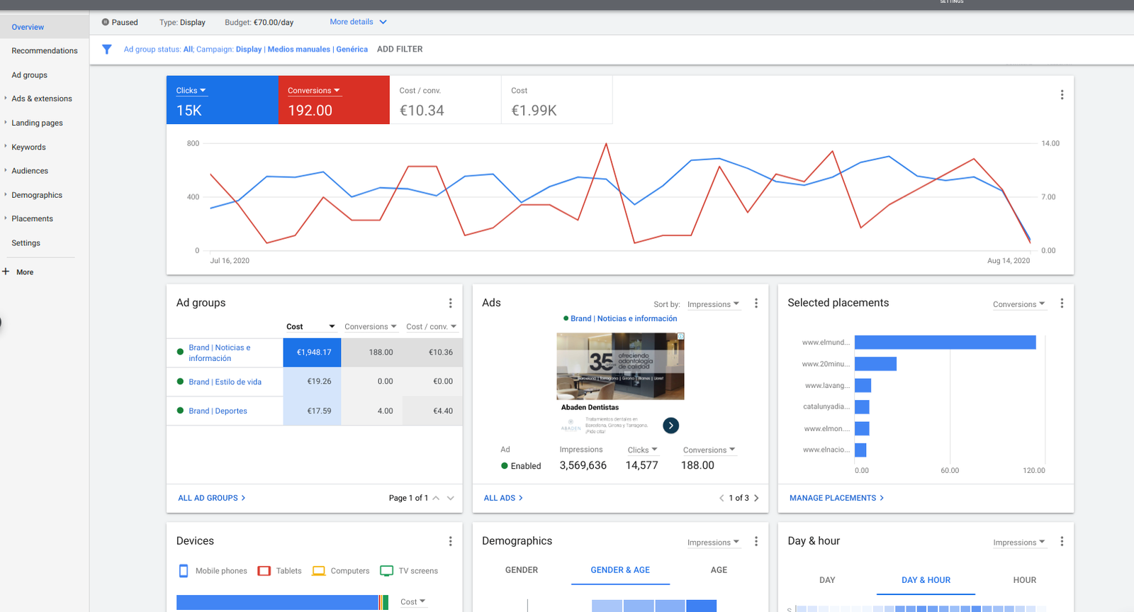1134x612 pixels.
Task: Open the Devices card three-dot menu
Action: pyautogui.click(x=450, y=542)
